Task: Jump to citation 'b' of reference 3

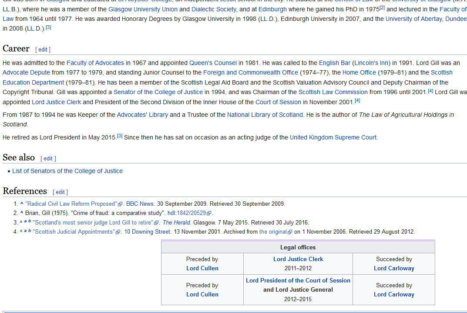Action: [x=30, y=221]
